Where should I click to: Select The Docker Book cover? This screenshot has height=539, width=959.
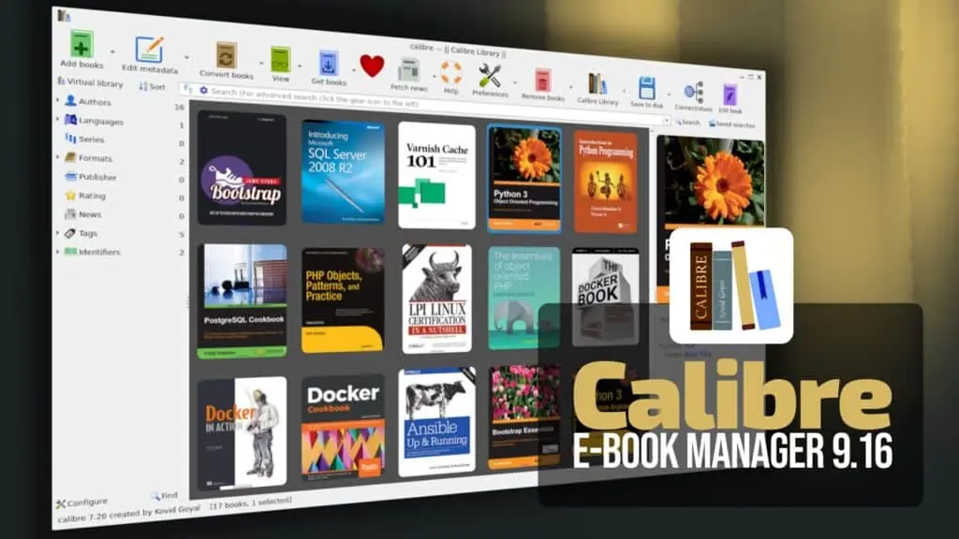[606, 297]
